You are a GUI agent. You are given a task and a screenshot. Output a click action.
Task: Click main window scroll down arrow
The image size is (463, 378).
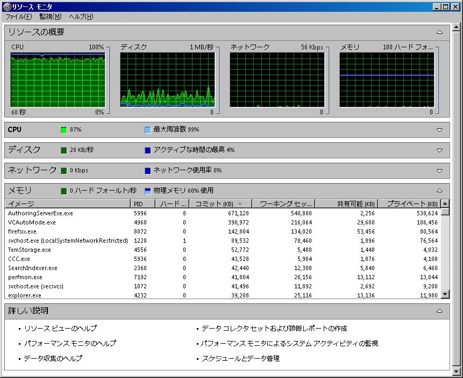click(456, 372)
